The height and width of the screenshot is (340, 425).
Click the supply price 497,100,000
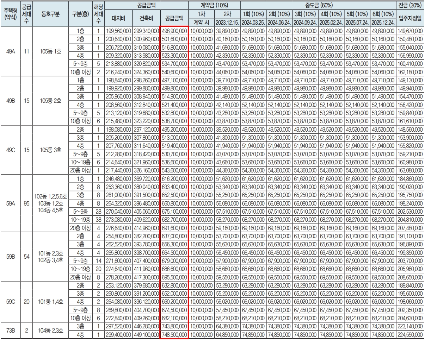point(174,81)
